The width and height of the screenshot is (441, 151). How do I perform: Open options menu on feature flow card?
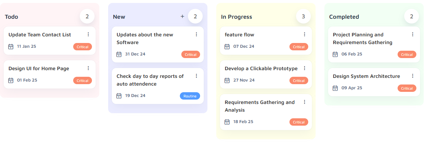pyautogui.click(x=304, y=34)
